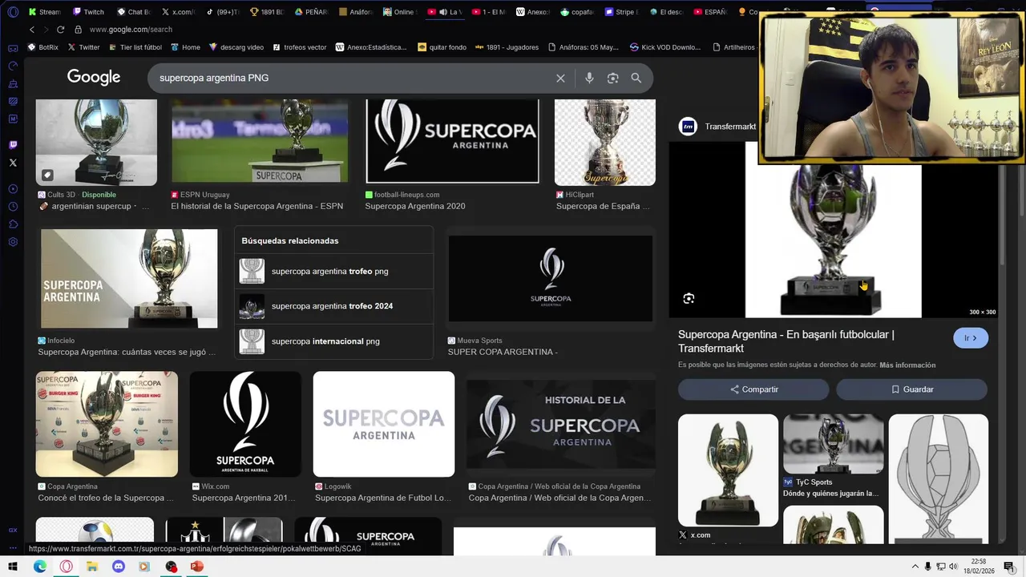Open the Opera main menu icon

coord(13,12)
